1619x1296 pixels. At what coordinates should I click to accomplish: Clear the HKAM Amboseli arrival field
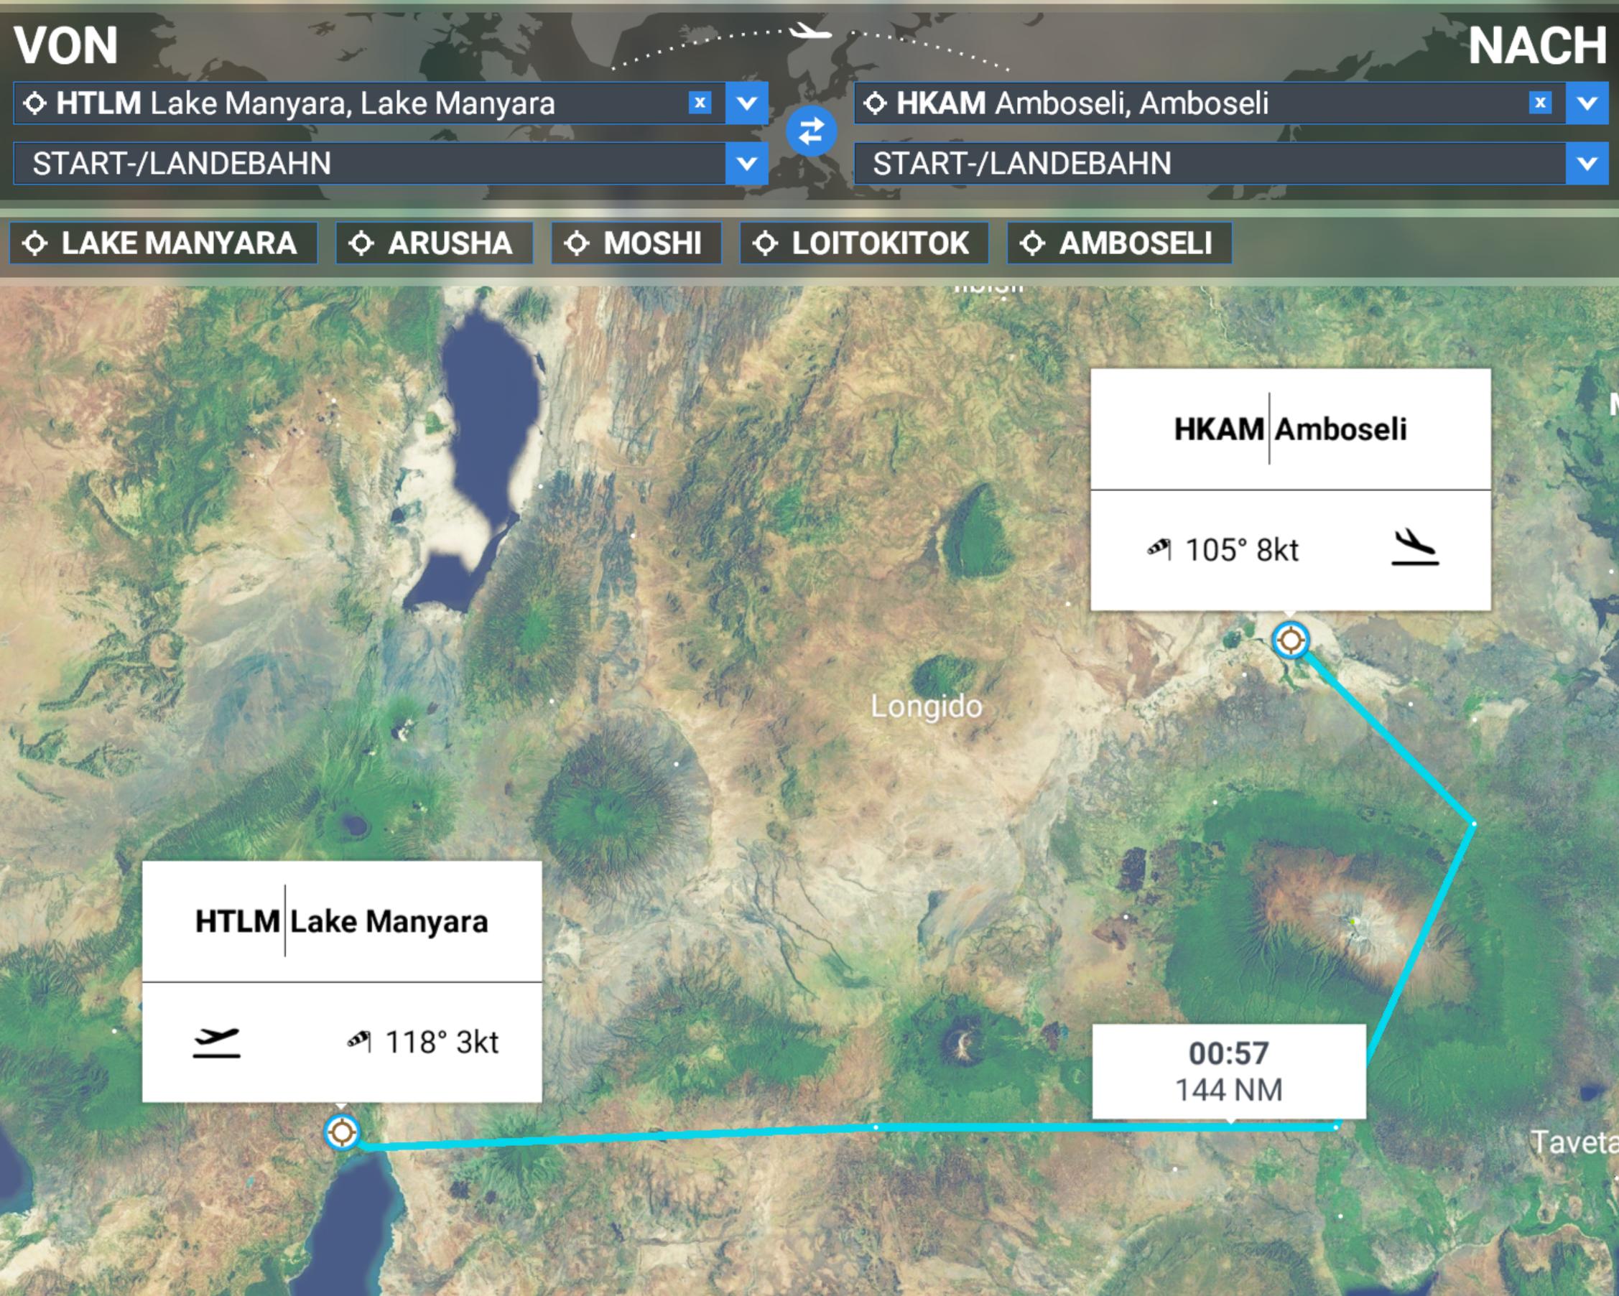(1540, 103)
